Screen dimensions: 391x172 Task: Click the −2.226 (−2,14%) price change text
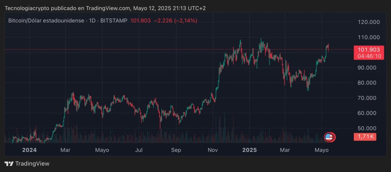tap(175, 21)
